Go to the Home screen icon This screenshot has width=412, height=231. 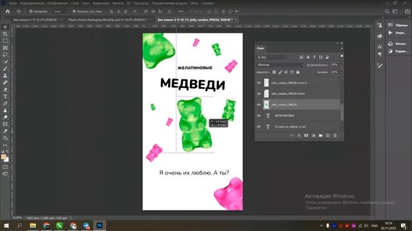point(8,12)
